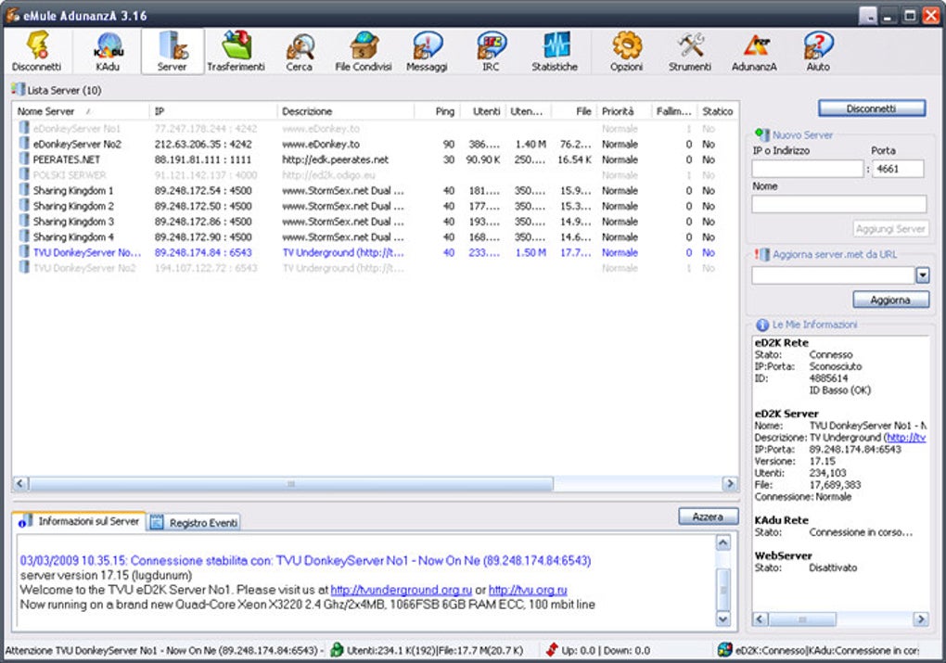Click the eD2K connection status icon
Viewport: 946px width, 663px height.
point(724,650)
